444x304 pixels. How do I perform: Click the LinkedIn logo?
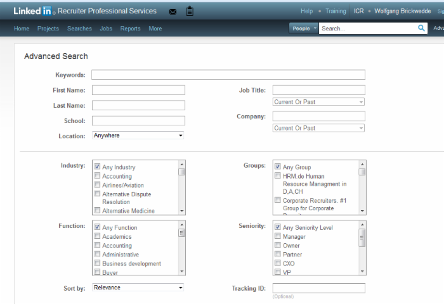pyautogui.click(x=32, y=11)
